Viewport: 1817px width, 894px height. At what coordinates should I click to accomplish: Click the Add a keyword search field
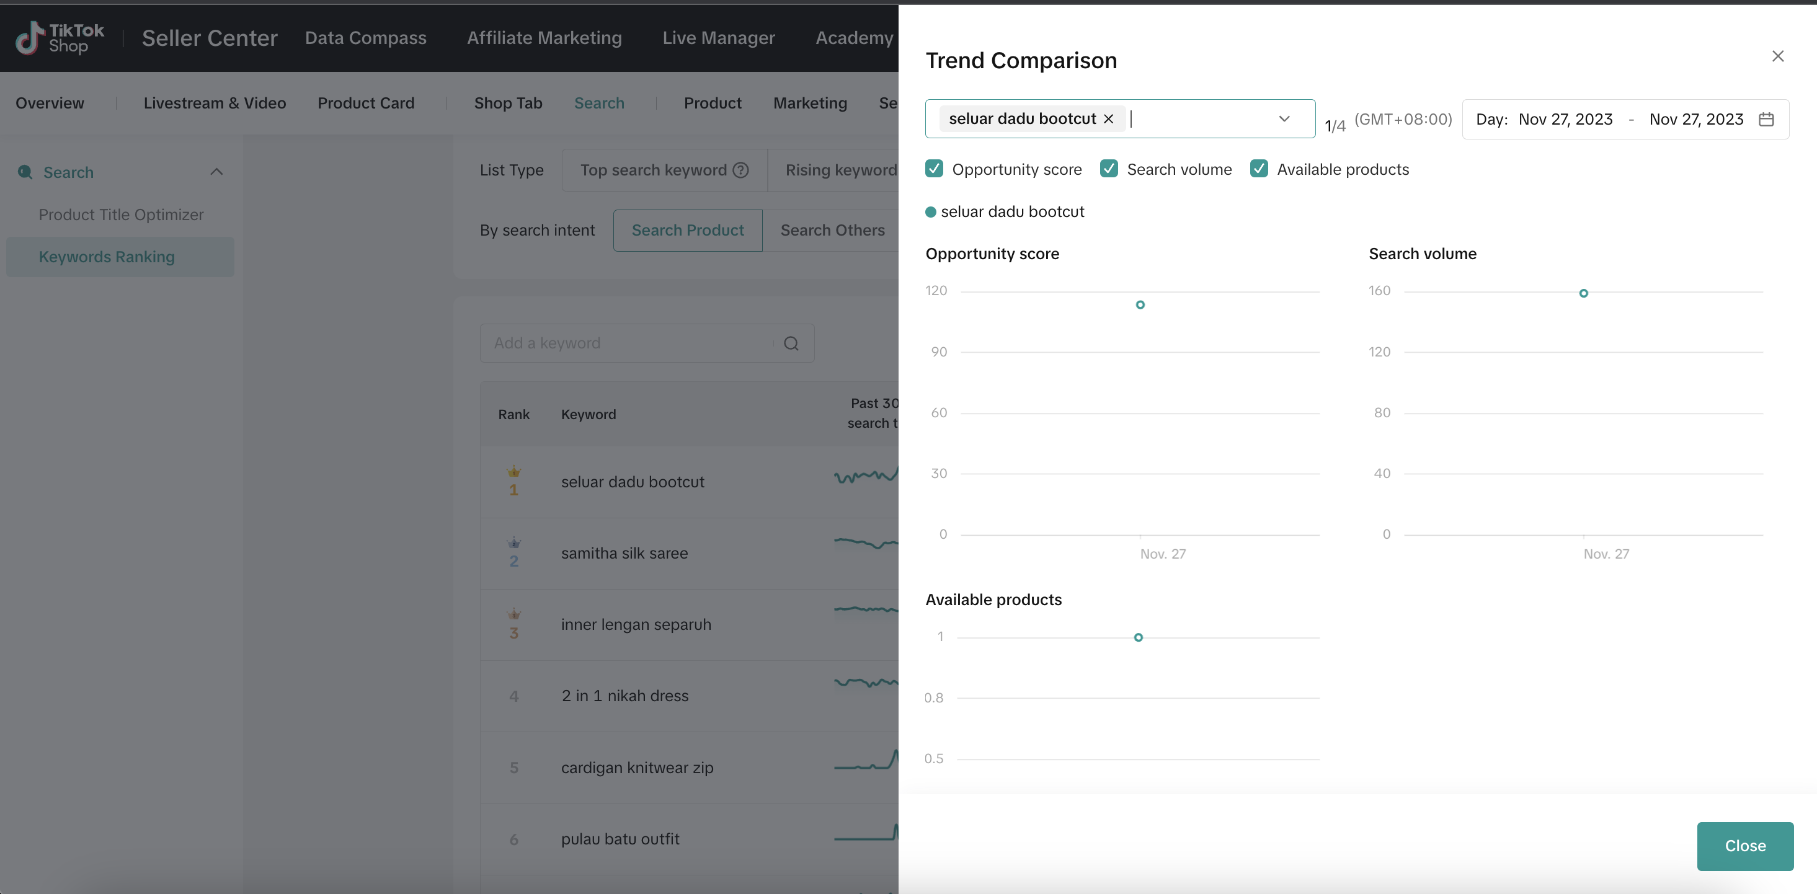click(647, 343)
